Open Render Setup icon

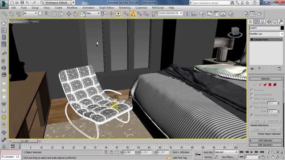point(246,14)
